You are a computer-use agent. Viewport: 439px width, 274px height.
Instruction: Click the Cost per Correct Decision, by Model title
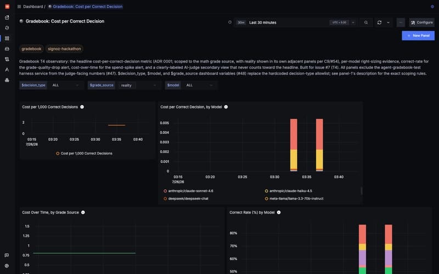pyautogui.click(x=191, y=107)
